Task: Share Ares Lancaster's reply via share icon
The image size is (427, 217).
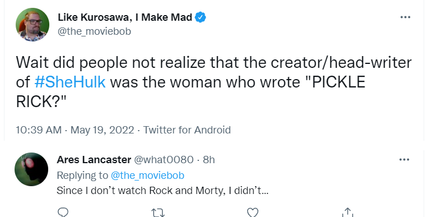Action: tap(347, 213)
